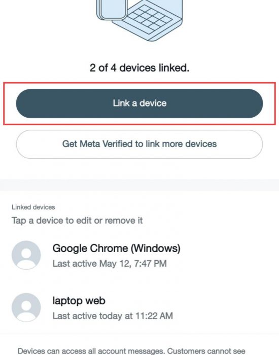
Task: Click the Last active today at 11:22 AM text
Action: coord(113,316)
